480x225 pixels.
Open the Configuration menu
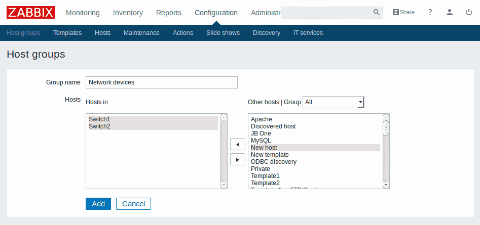tap(216, 13)
